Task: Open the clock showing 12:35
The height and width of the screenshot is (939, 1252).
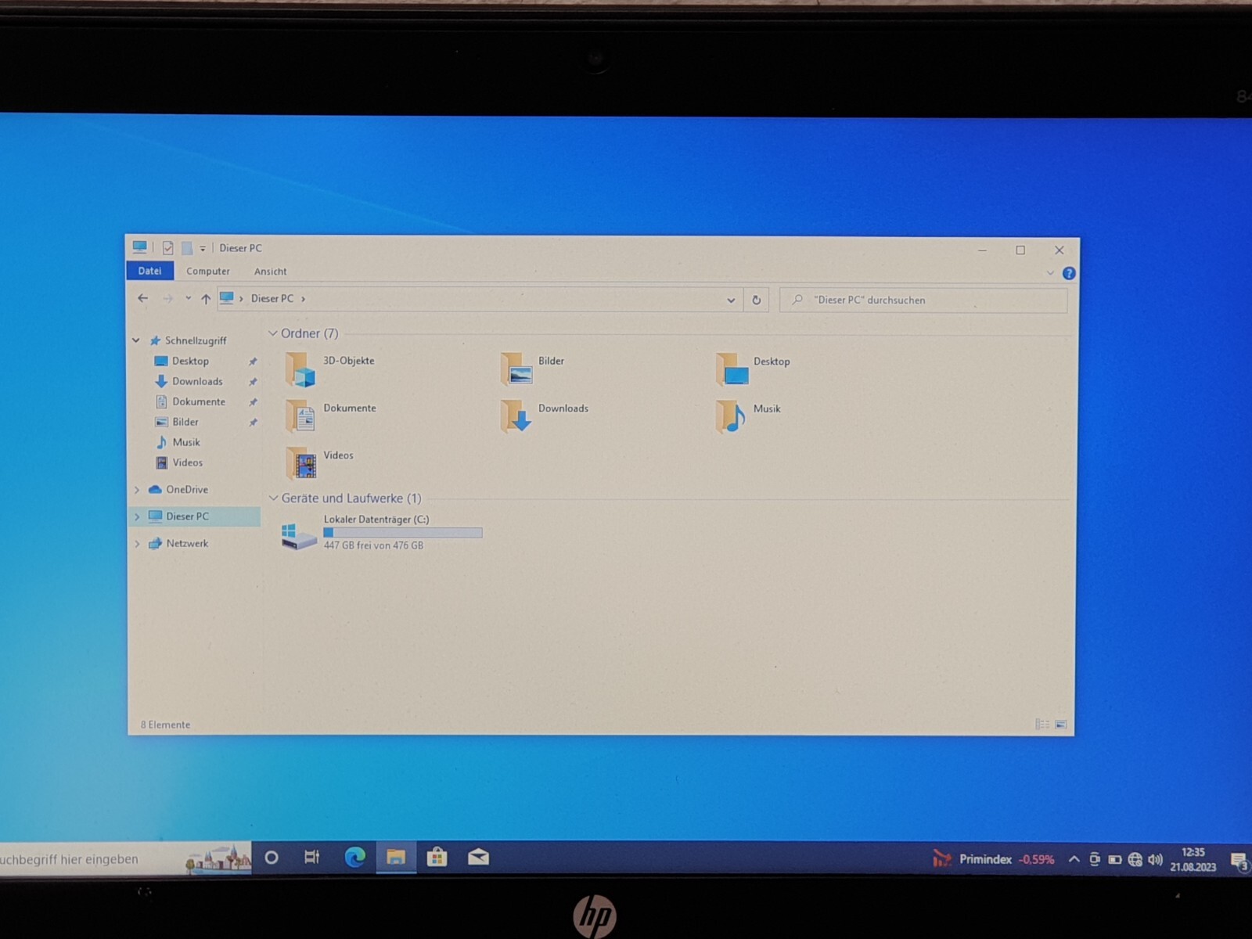Action: pos(1193,859)
